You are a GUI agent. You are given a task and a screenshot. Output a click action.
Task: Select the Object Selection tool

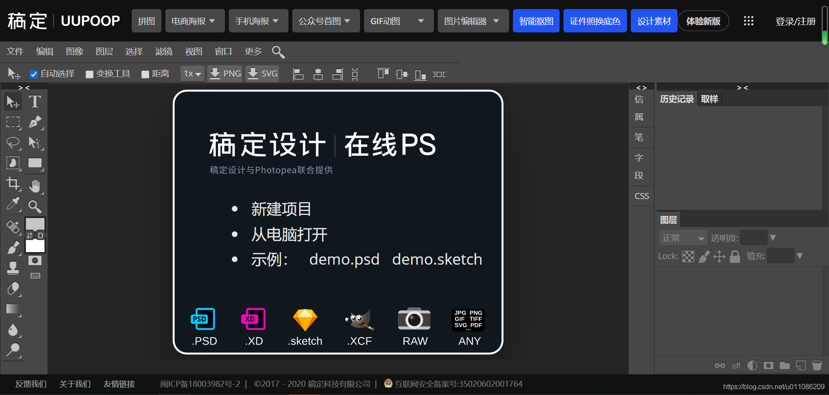(13, 163)
